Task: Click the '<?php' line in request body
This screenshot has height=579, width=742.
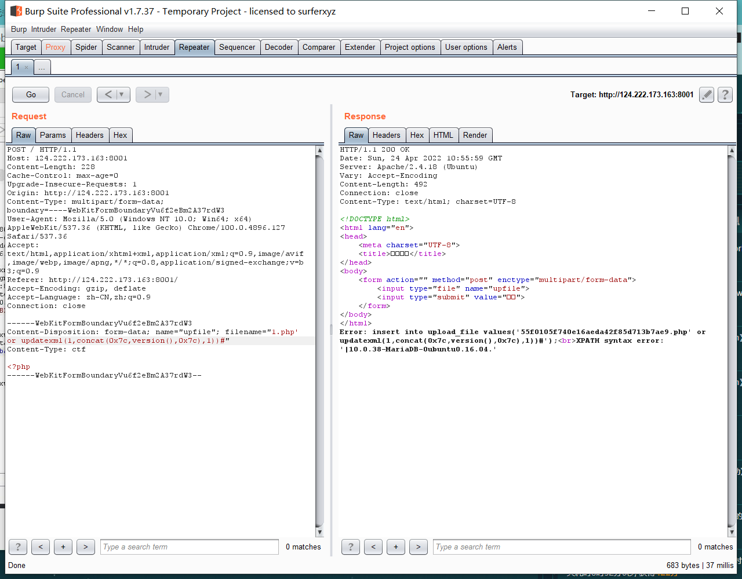Action: (19, 367)
